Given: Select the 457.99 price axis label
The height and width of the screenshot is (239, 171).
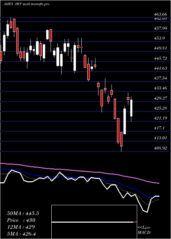Looking at the screenshot, I should click(x=160, y=28).
